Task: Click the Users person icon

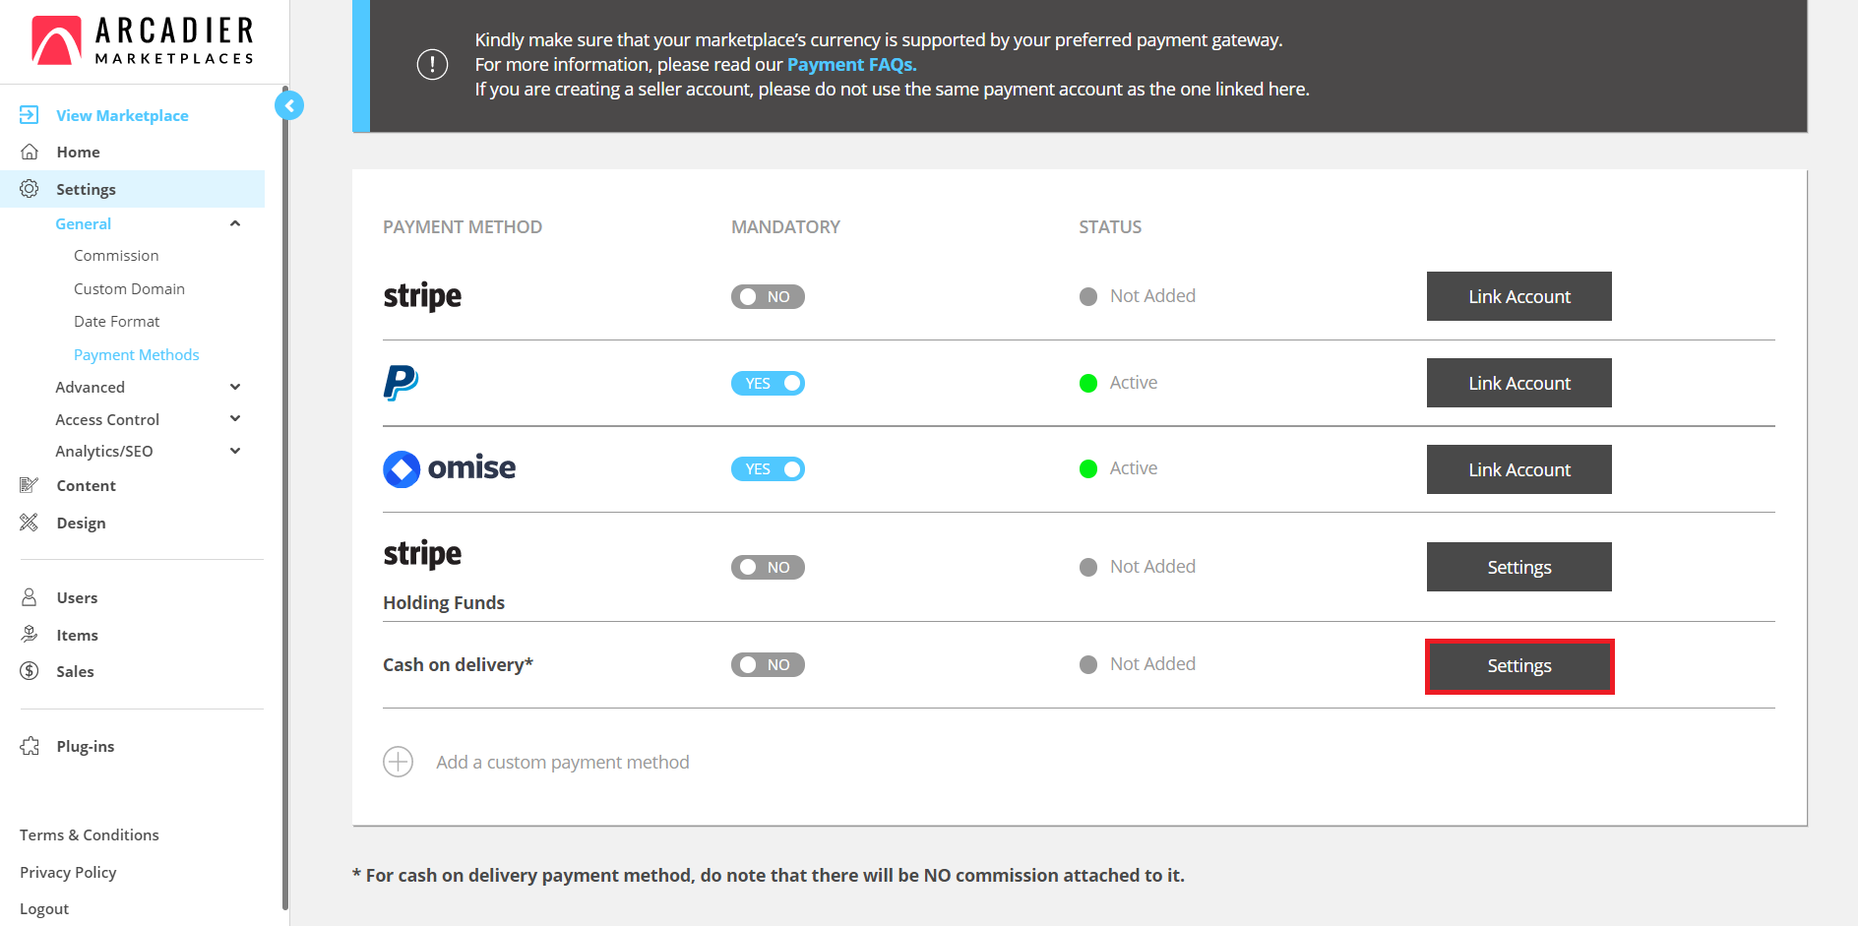Action: [30, 597]
